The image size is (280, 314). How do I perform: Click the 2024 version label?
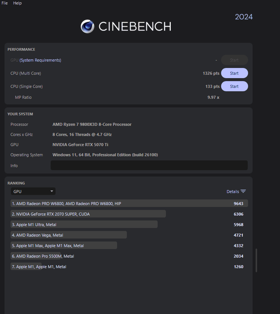click(244, 17)
